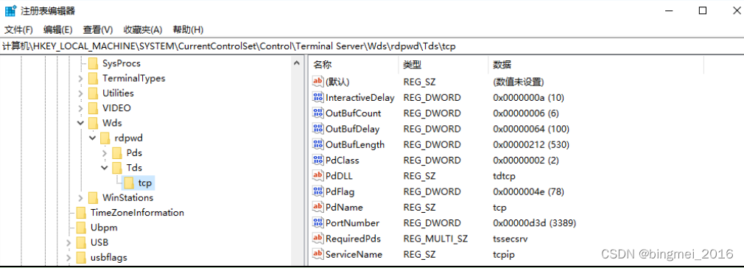Expand the Pds tree node
This screenshot has width=744, height=268.
(x=105, y=152)
